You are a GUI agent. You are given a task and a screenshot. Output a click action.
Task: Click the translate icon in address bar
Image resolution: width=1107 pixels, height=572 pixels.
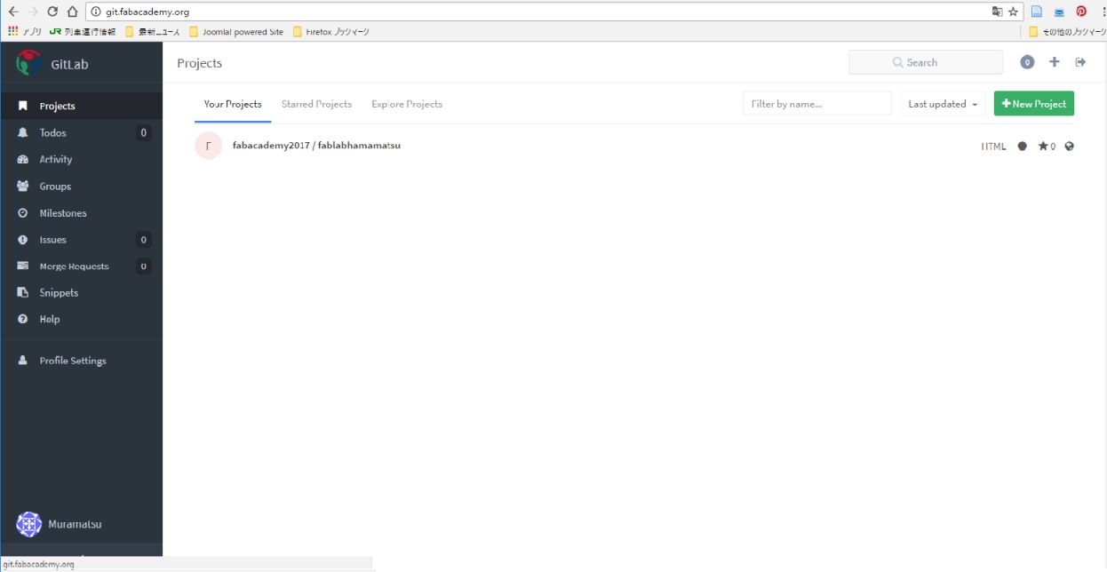click(998, 12)
